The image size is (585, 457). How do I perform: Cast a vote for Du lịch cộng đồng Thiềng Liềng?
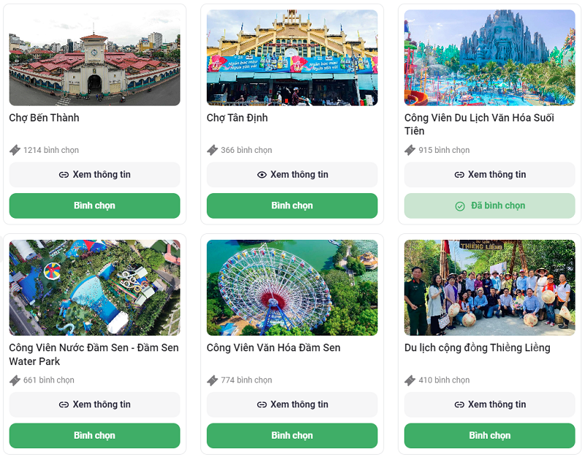coord(489,436)
